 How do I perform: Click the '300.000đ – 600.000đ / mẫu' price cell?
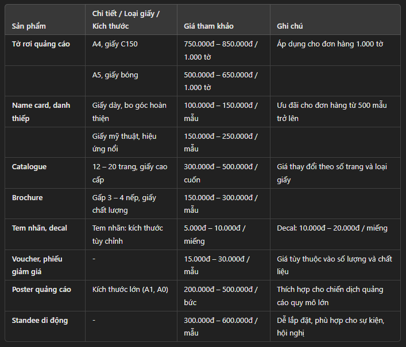coord(221,326)
